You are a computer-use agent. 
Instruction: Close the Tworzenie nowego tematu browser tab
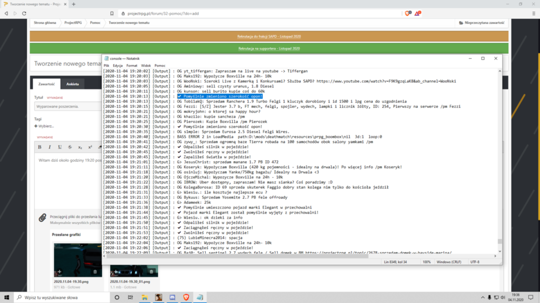(65, 4)
